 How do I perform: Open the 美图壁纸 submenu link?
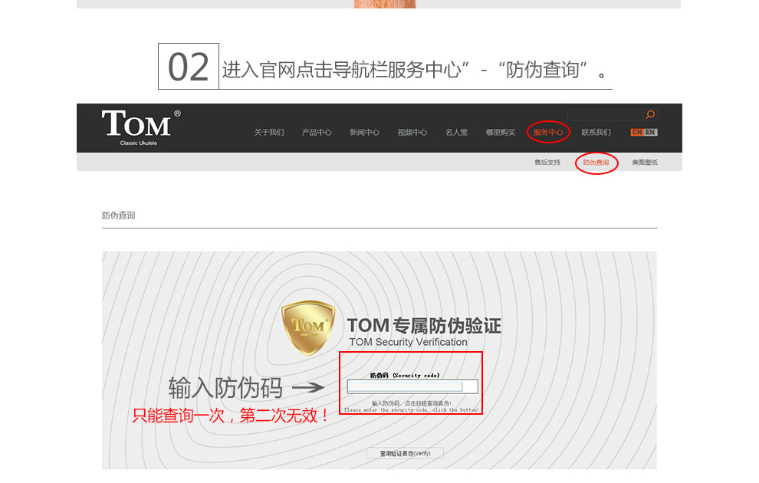(645, 162)
